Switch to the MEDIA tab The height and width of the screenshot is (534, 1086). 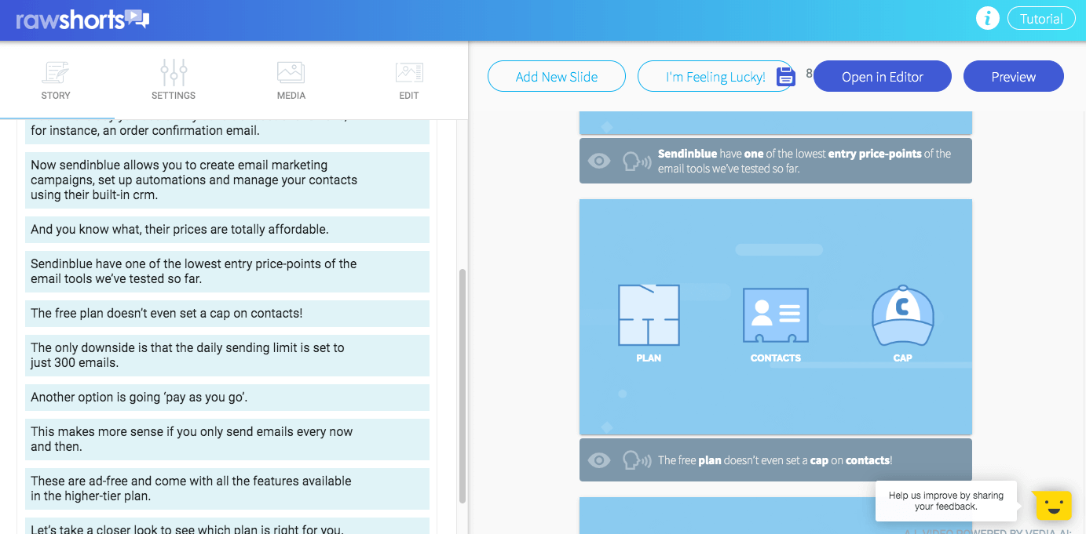click(x=291, y=80)
